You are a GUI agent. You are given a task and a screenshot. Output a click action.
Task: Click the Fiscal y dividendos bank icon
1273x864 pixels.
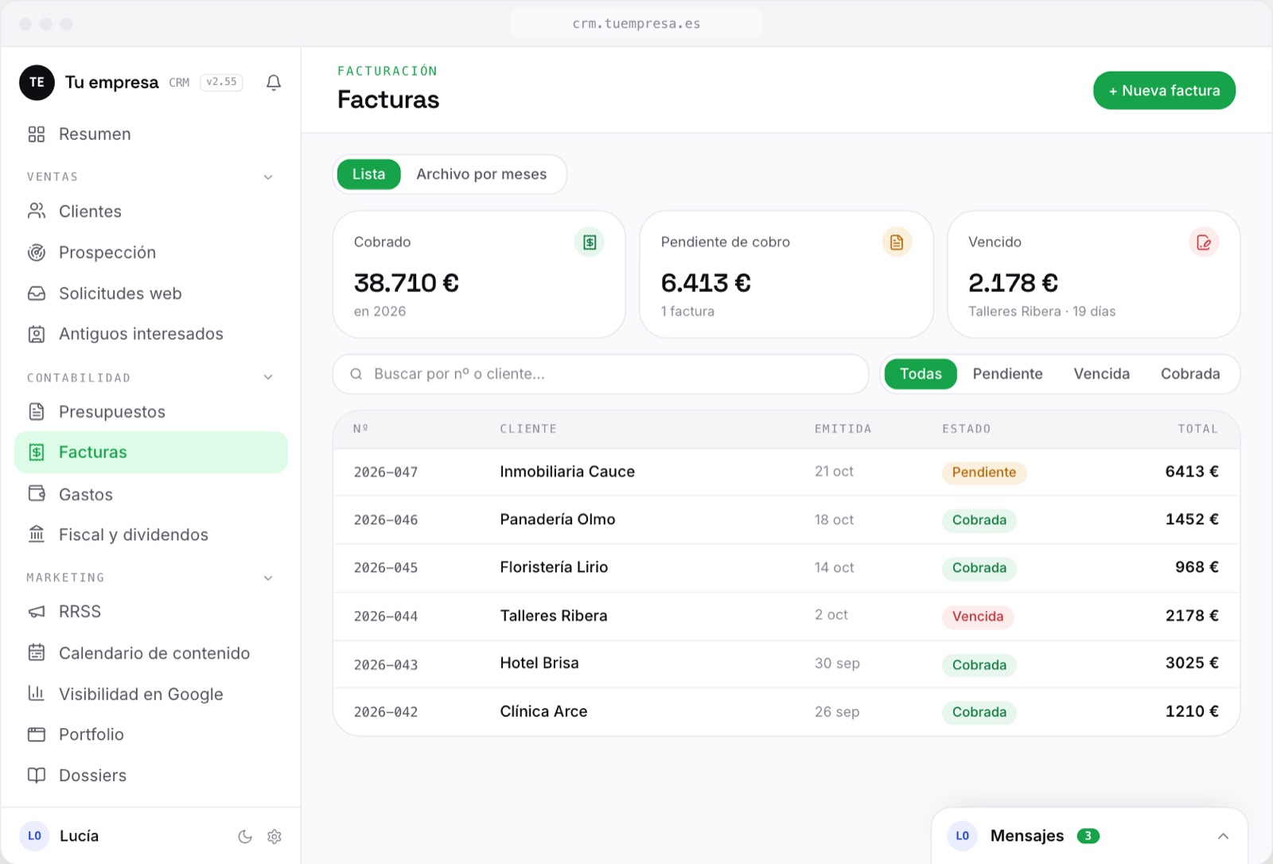point(37,535)
